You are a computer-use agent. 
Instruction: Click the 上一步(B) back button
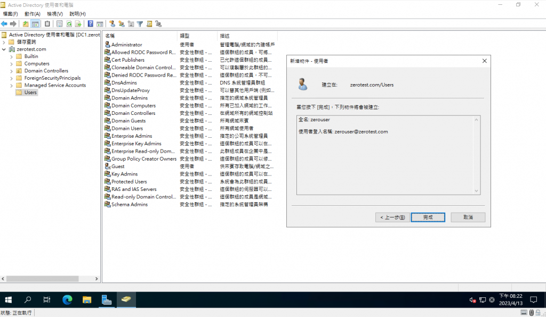[392, 218]
